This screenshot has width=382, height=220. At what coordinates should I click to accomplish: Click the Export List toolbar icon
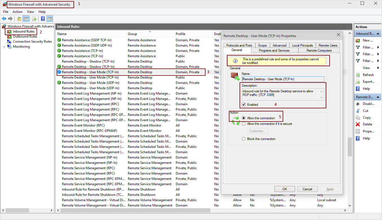point(34,19)
